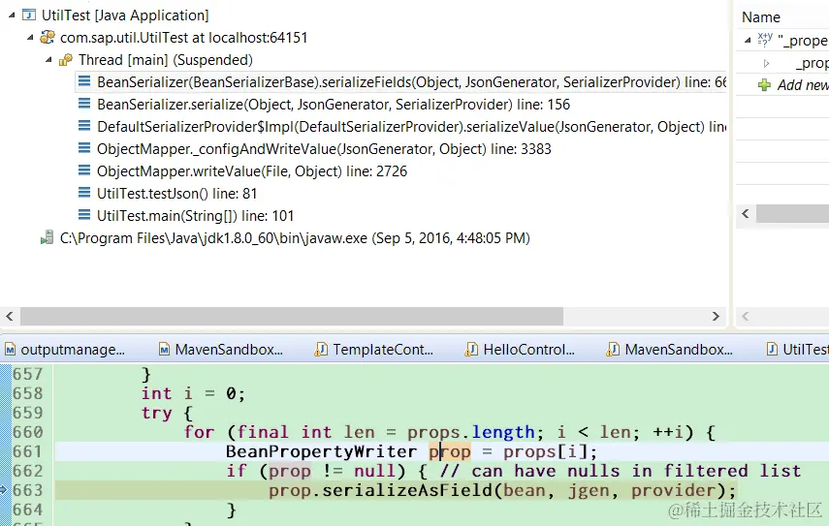The image size is (829, 526).
Task: Click stack frame icon for ObjectMapper.writeValue
Action: [84, 170]
